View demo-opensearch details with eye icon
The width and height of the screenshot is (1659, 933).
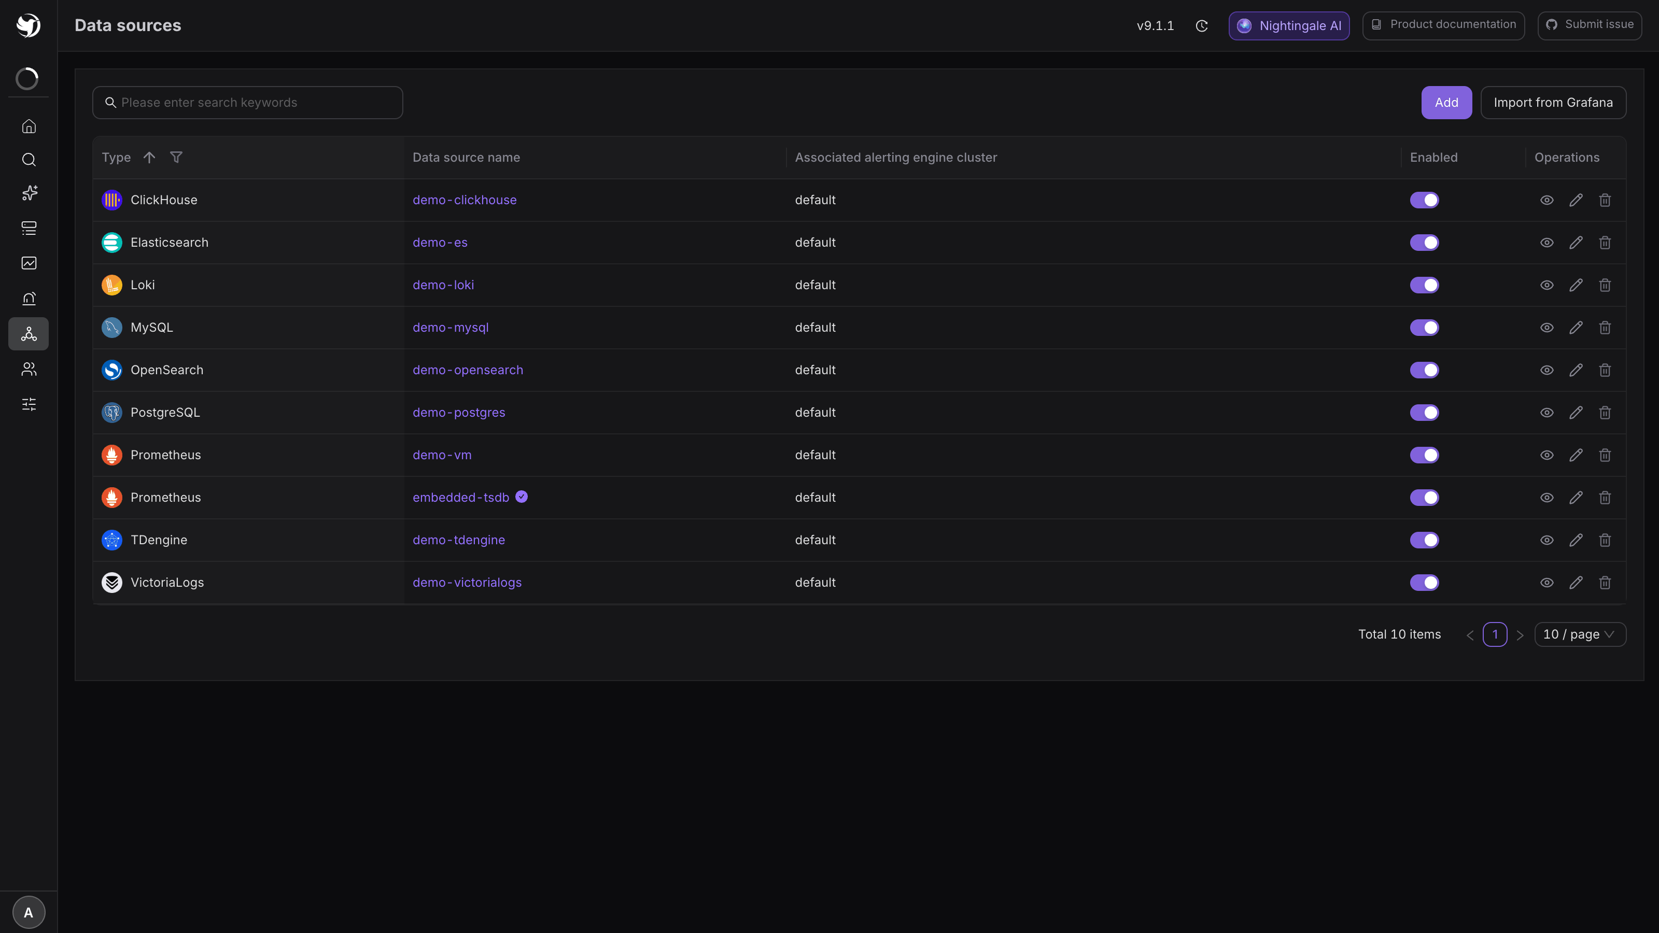tap(1547, 370)
